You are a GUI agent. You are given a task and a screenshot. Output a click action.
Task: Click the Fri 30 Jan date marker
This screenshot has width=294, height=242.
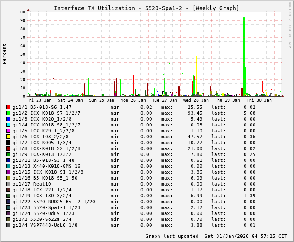[259, 100]
